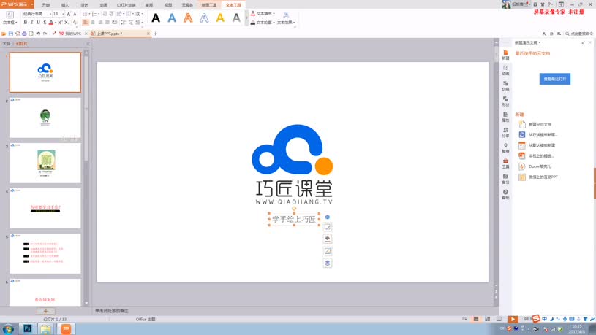Click the fill bucket icon beside text box
This screenshot has height=335, width=596.
[x=328, y=239]
